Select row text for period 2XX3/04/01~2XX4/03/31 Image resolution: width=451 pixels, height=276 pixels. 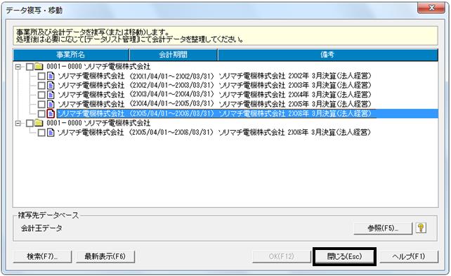[x=214, y=95]
